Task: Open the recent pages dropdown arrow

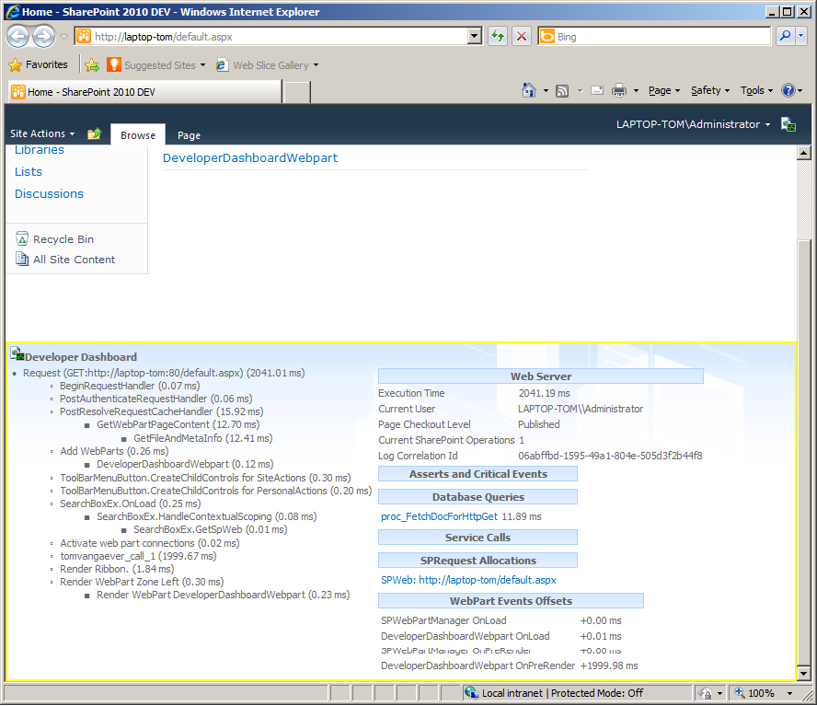Action: click(x=64, y=37)
